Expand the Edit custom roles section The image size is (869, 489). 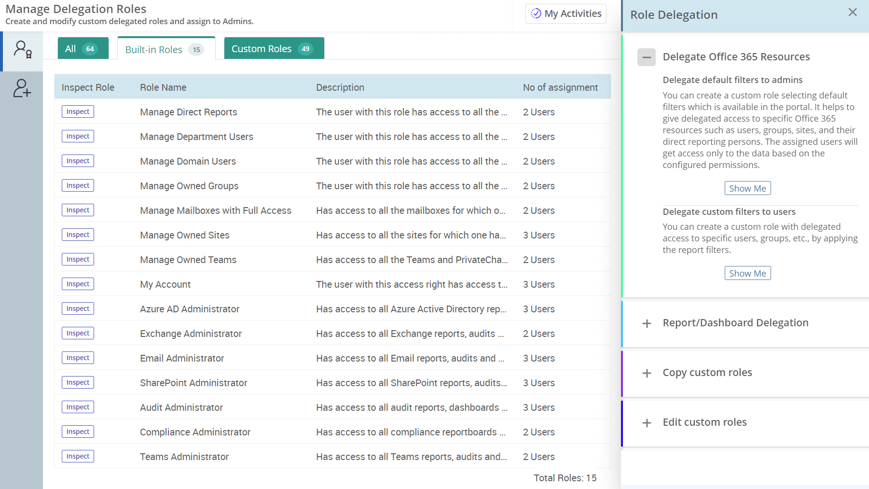(646, 422)
